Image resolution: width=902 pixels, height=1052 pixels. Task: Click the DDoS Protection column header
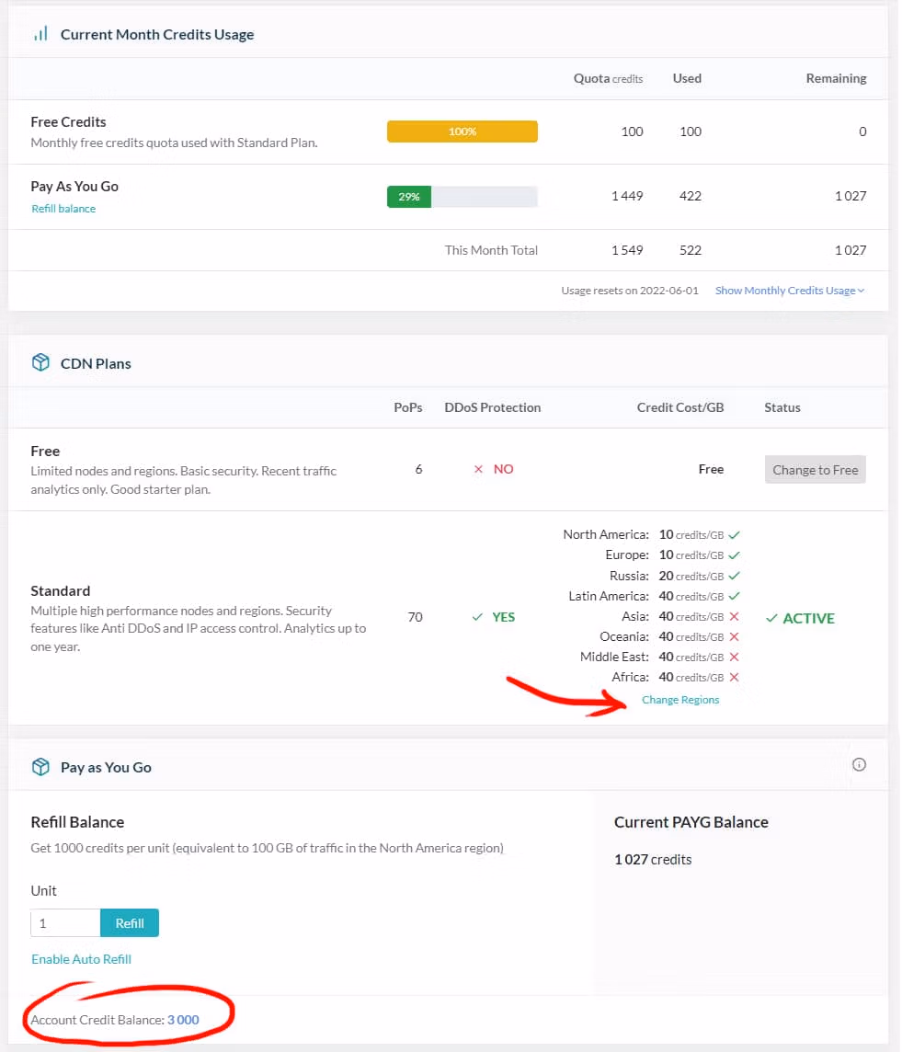click(492, 407)
